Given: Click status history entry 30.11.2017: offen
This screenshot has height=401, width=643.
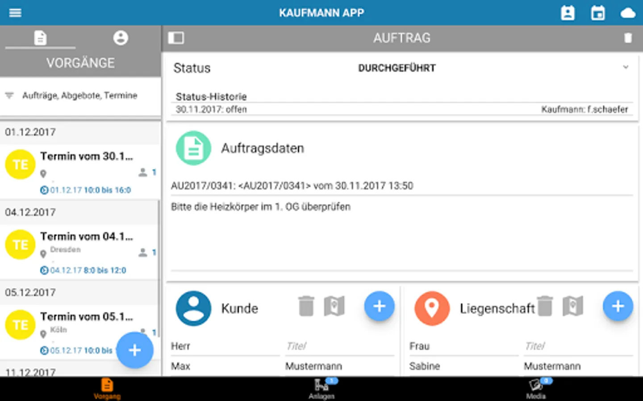Looking at the screenshot, I should point(211,110).
